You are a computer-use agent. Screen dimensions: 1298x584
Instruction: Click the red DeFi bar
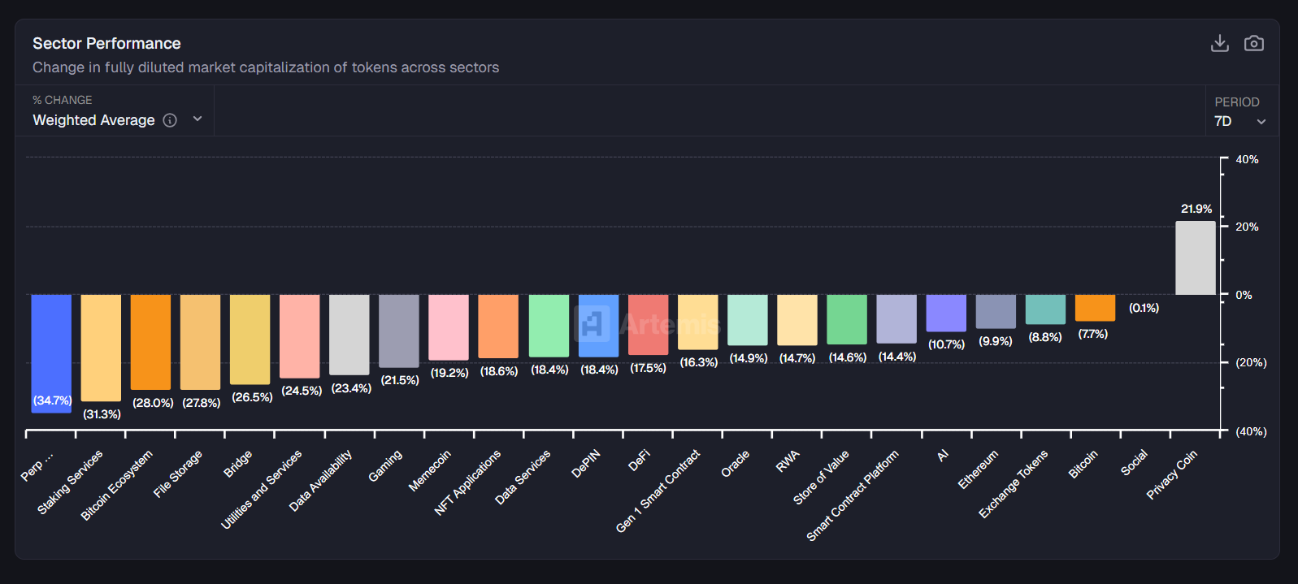648,324
